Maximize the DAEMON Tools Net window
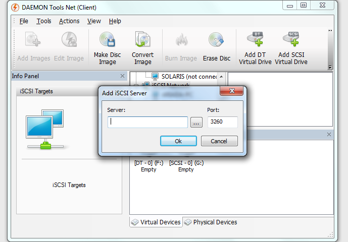Viewport: 348px width, 242px height. 304,5
